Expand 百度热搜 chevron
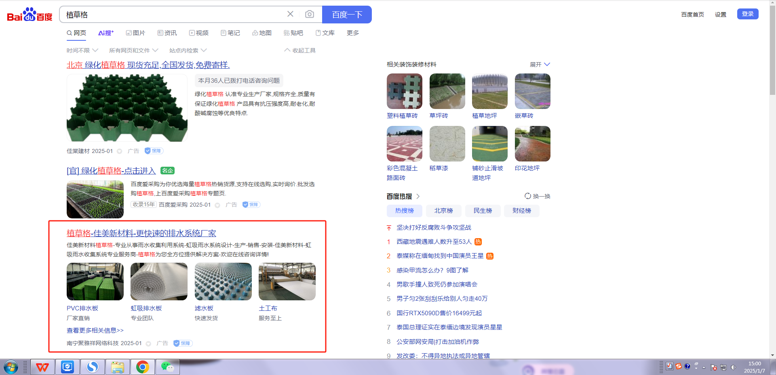The height and width of the screenshot is (375, 776). tap(418, 196)
